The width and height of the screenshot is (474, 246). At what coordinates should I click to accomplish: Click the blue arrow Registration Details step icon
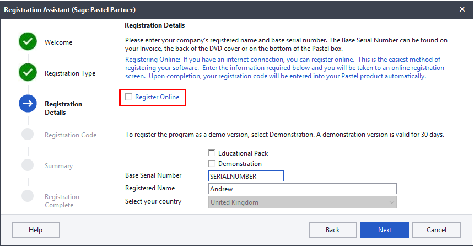pyautogui.click(x=28, y=104)
